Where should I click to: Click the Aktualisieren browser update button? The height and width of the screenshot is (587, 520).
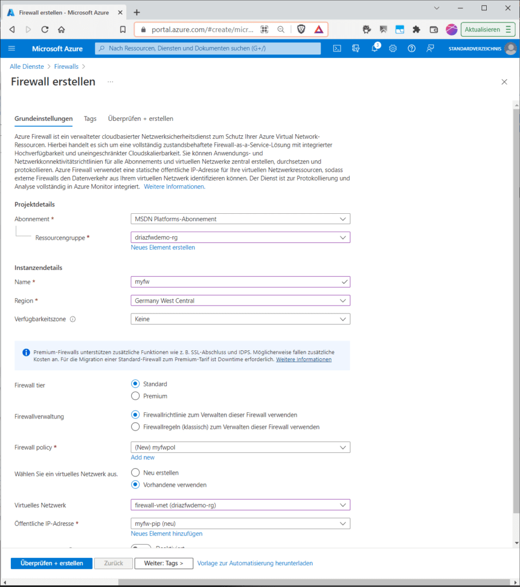(487, 29)
